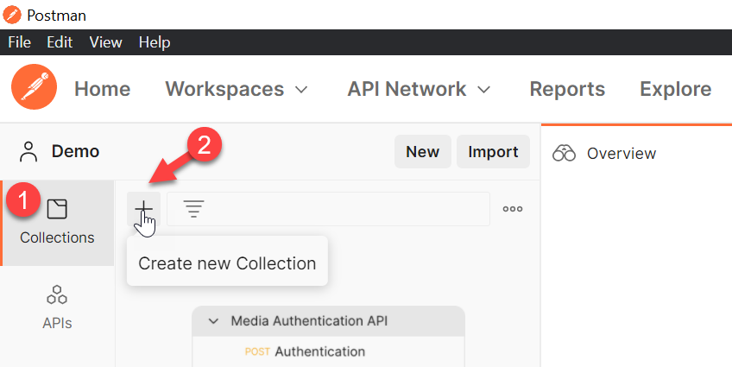The image size is (732, 367).
Task: Open the Reports page
Action: (x=567, y=89)
